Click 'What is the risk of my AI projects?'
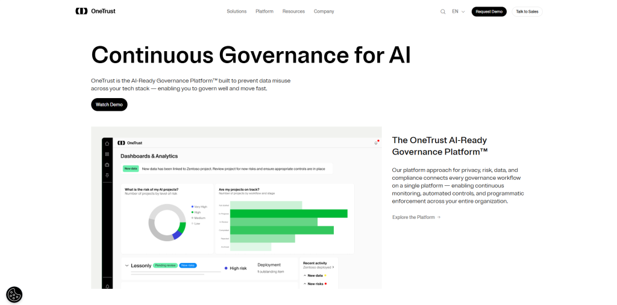 (x=151, y=189)
